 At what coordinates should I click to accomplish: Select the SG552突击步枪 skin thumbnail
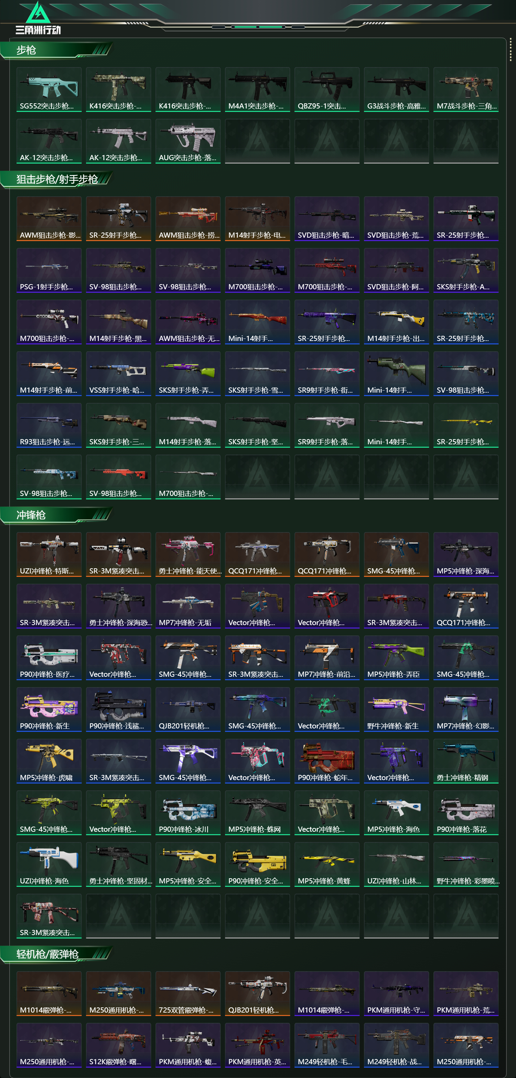pyautogui.click(x=49, y=90)
